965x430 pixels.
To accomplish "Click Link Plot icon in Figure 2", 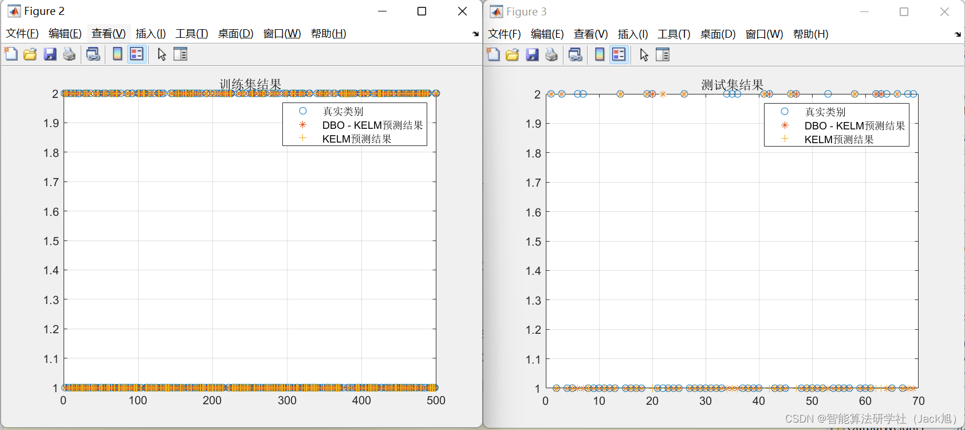I will (x=93, y=54).
